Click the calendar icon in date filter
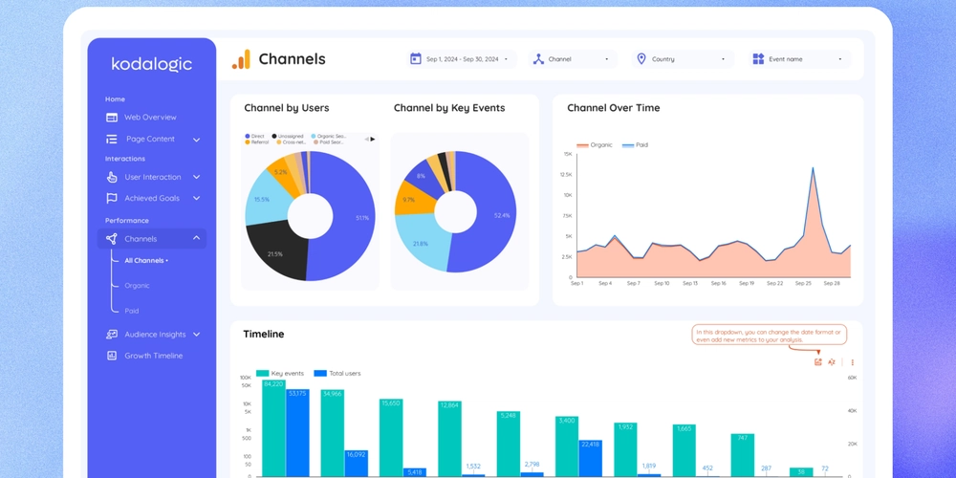Viewport: 956px width, 478px height. point(416,58)
